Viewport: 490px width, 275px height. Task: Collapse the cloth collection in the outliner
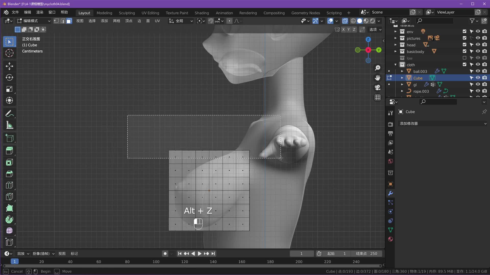395,65
